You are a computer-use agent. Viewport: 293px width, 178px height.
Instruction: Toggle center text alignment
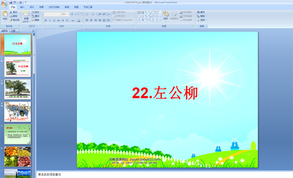[x=91, y=20]
